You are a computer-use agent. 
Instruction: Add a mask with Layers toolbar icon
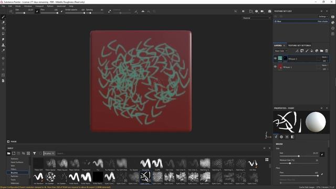(302, 51)
